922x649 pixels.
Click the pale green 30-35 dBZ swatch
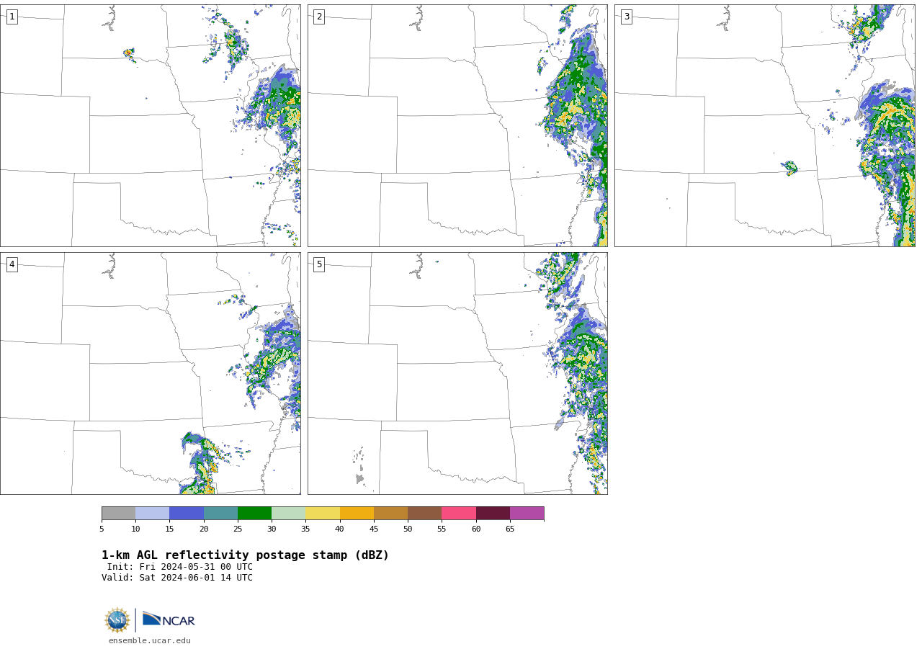288,513
